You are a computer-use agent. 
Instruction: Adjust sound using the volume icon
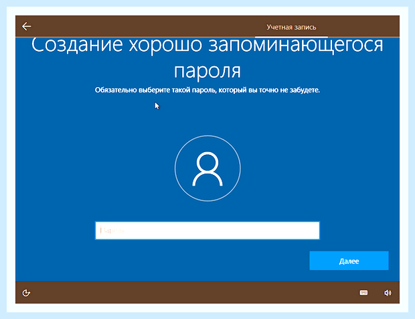click(x=388, y=293)
